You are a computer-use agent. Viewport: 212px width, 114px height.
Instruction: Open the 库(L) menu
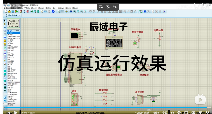[x=54, y=8]
